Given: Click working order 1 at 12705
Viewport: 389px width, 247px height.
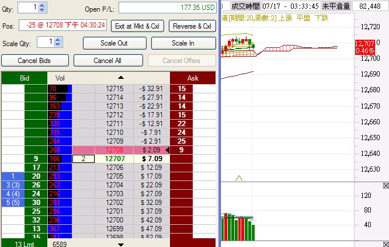Looking at the screenshot, I should 13,176.
